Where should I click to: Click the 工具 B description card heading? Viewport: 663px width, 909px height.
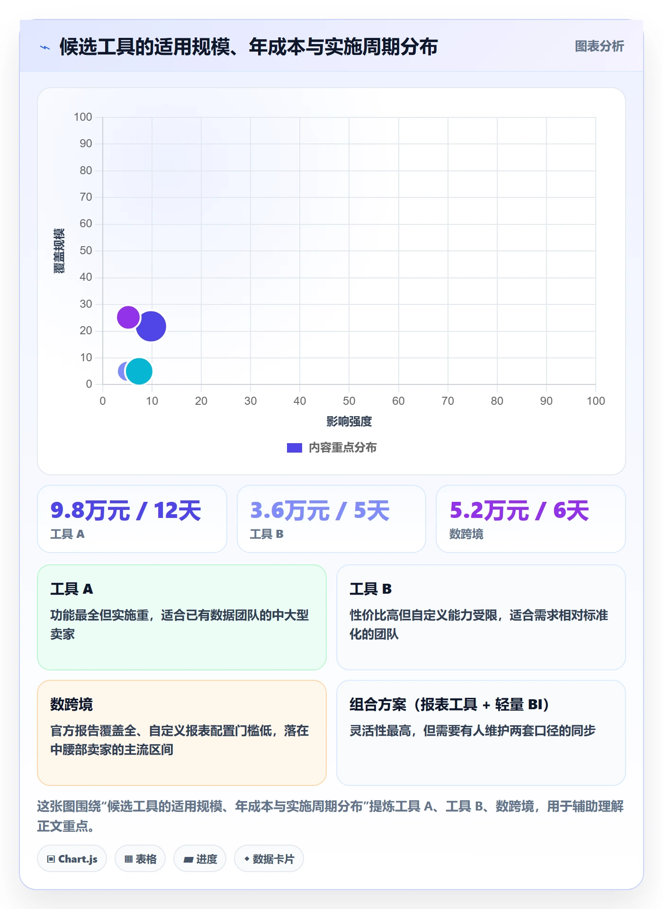pos(371,589)
